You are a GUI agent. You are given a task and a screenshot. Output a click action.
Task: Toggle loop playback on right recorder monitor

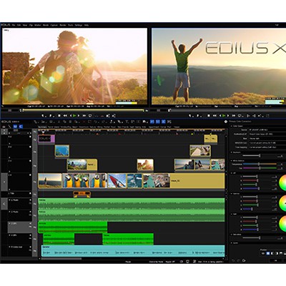[x=240, y=116]
